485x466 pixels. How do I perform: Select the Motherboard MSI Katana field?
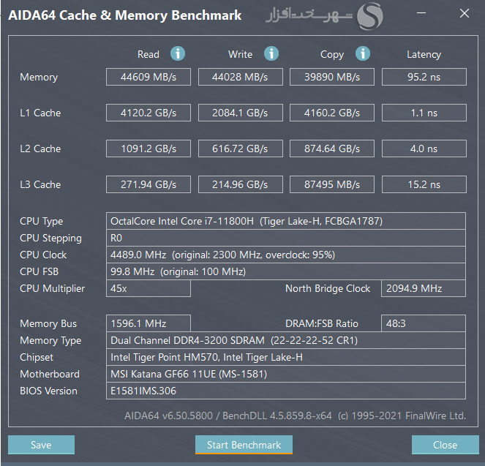coord(286,374)
